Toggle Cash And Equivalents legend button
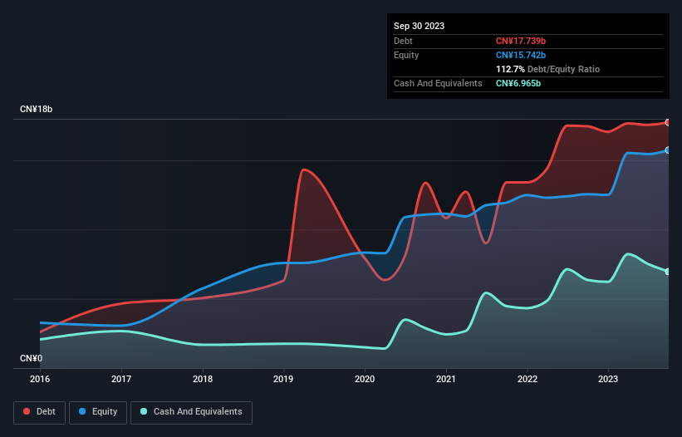 coord(191,412)
